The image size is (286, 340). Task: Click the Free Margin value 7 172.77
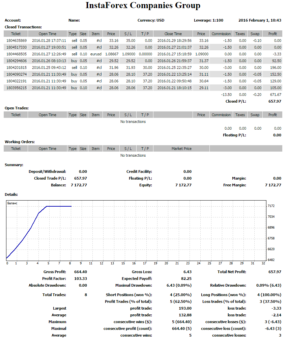pos(273,185)
